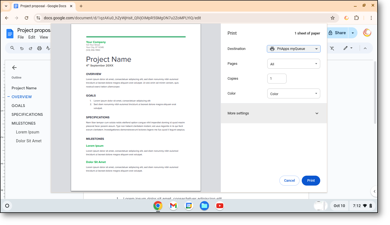Click the document title Project proposal
The image size is (390, 225).
pos(34,30)
